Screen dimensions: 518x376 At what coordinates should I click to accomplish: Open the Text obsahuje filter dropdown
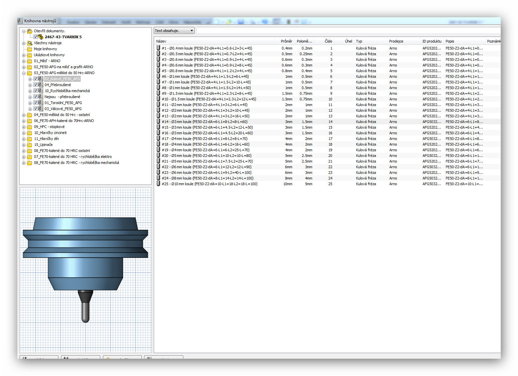click(x=192, y=31)
